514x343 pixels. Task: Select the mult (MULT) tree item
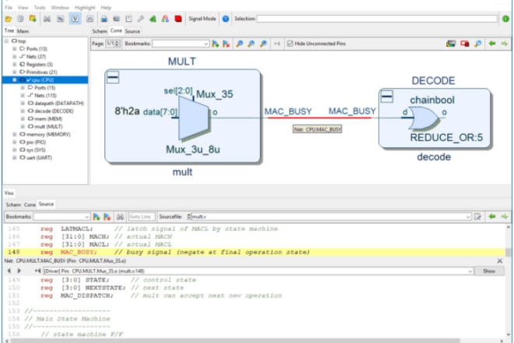[45, 126]
